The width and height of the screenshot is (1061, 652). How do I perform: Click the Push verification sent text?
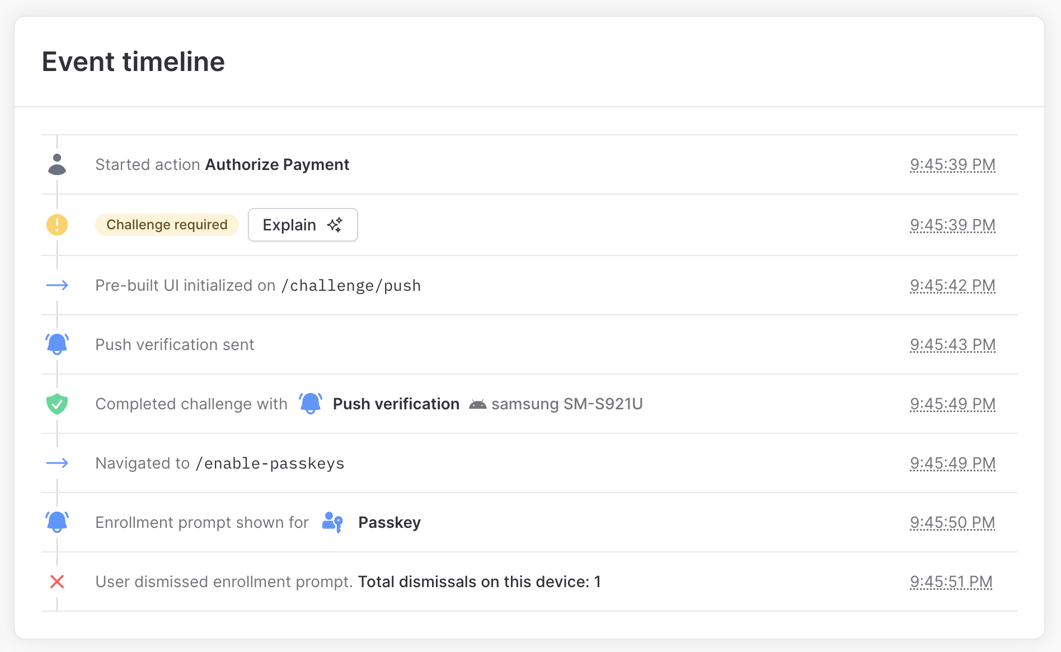(175, 344)
